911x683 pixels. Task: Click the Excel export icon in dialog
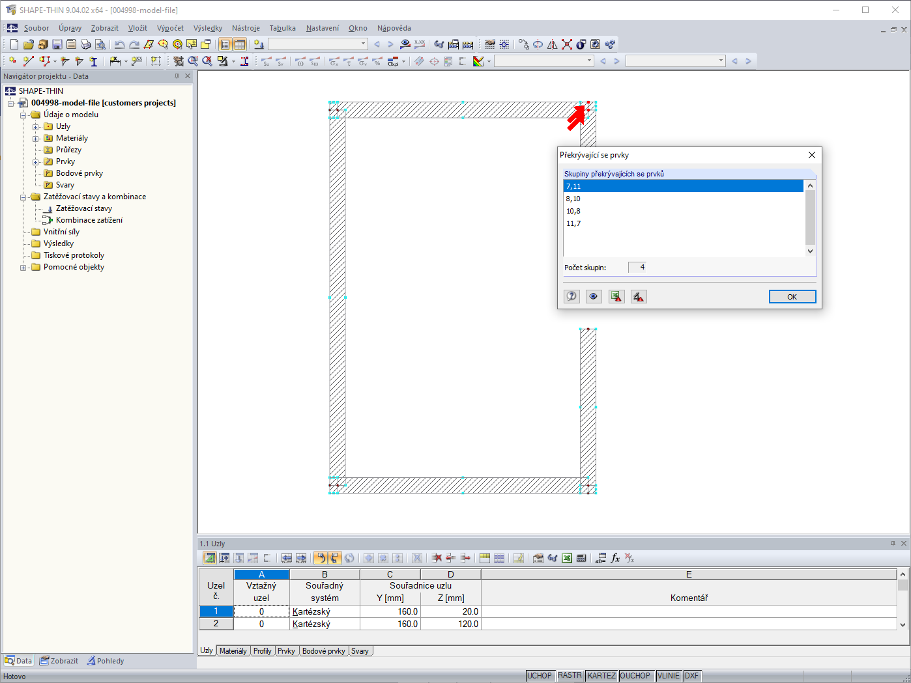coord(616,296)
